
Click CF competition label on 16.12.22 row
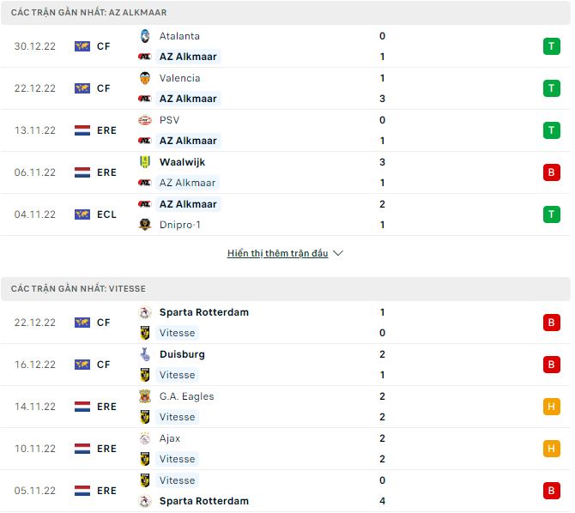(103, 365)
